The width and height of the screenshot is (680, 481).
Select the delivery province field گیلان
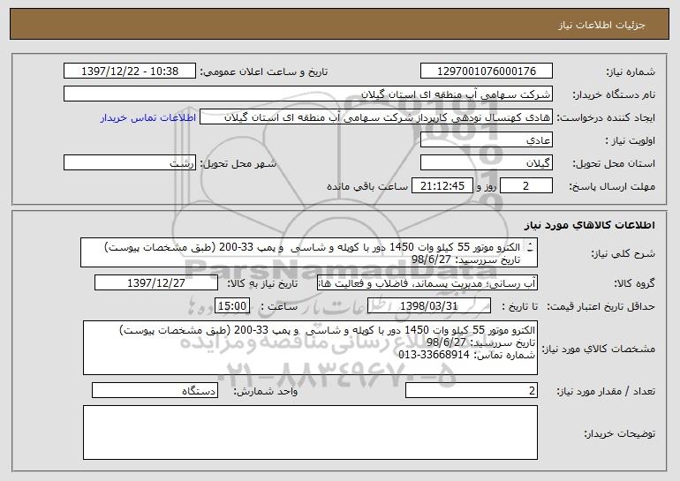pos(486,163)
